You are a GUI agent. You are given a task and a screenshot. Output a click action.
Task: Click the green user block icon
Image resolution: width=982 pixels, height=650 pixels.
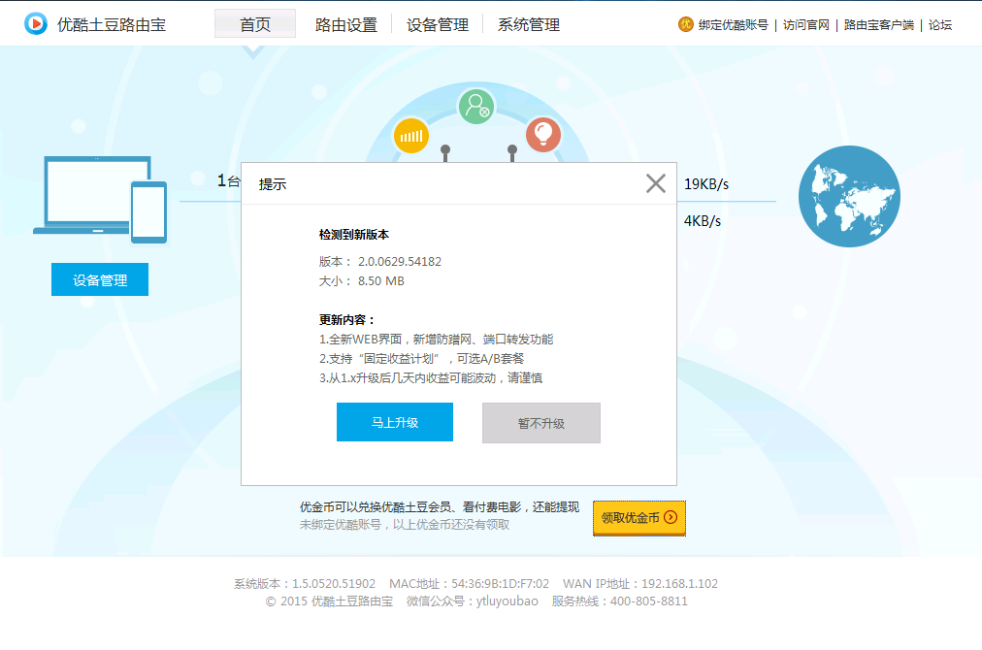pos(476,106)
